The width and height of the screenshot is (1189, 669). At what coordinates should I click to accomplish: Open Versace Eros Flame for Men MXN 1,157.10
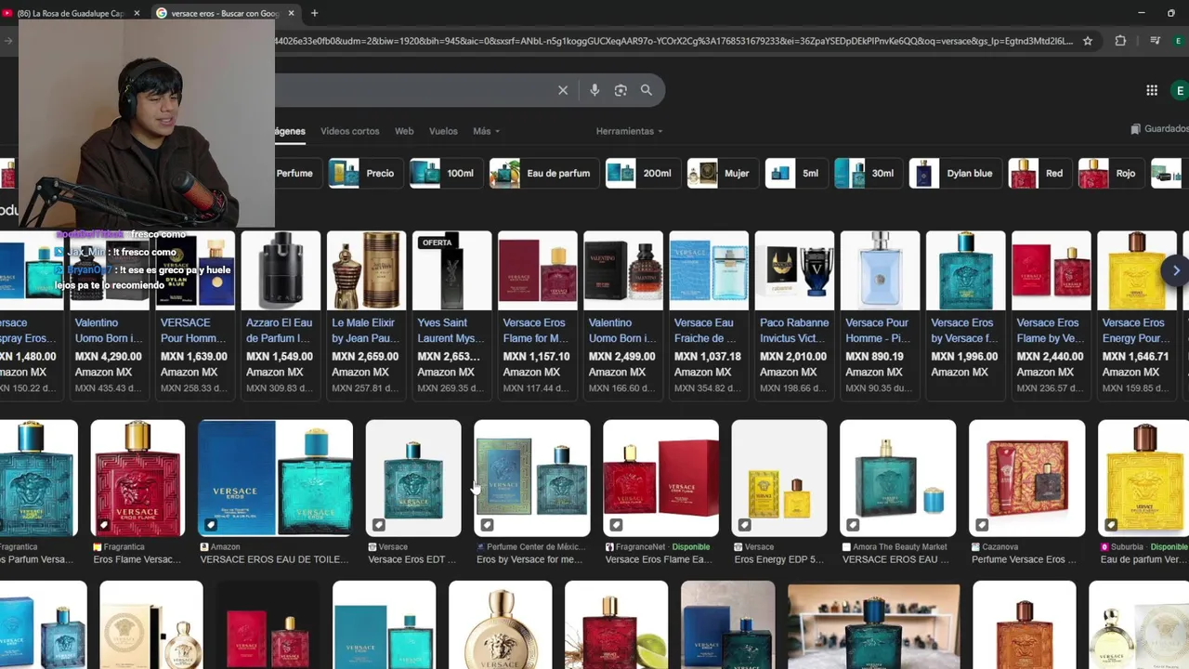537,316
